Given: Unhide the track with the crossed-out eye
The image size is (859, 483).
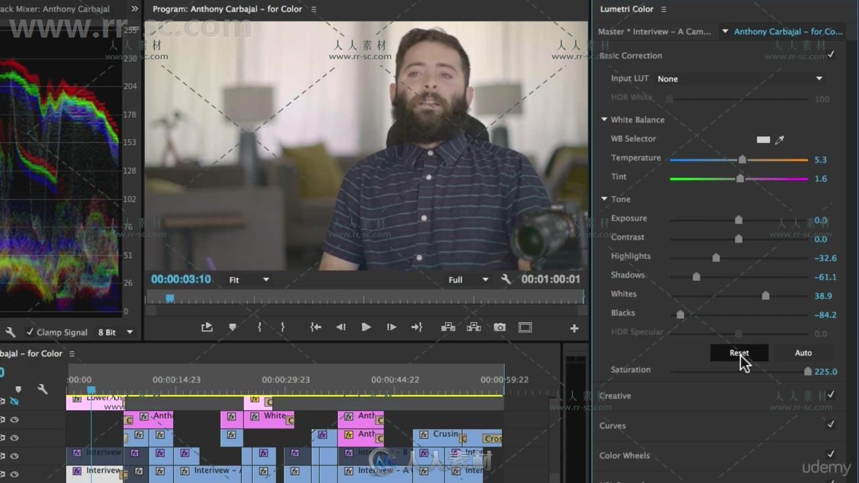Looking at the screenshot, I should tap(13, 401).
